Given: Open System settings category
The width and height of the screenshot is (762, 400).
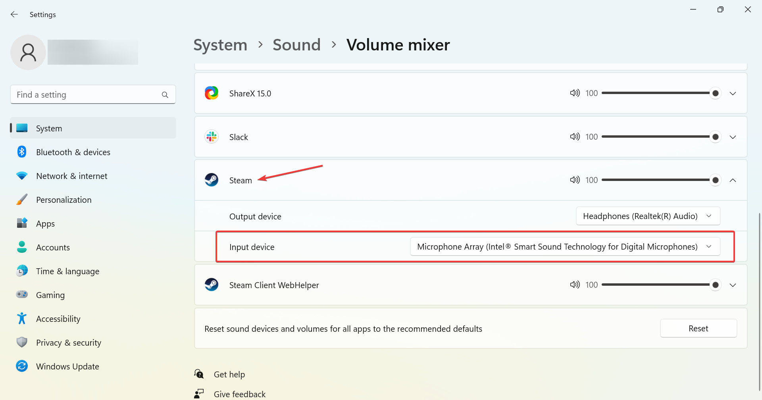Looking at the screenshot, I should pos(93,128).
